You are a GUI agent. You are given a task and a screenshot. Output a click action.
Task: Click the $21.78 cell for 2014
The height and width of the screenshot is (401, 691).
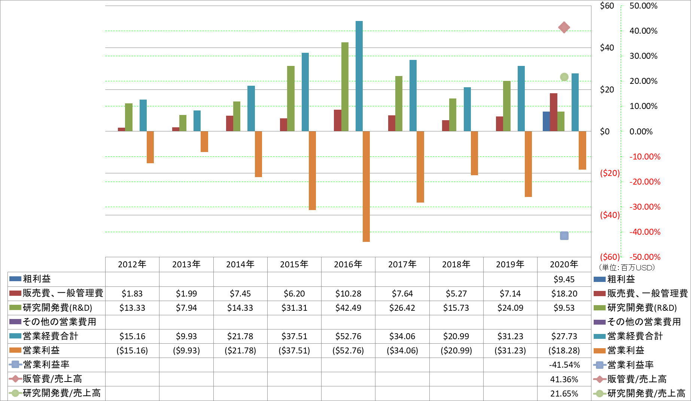(240, 336)
